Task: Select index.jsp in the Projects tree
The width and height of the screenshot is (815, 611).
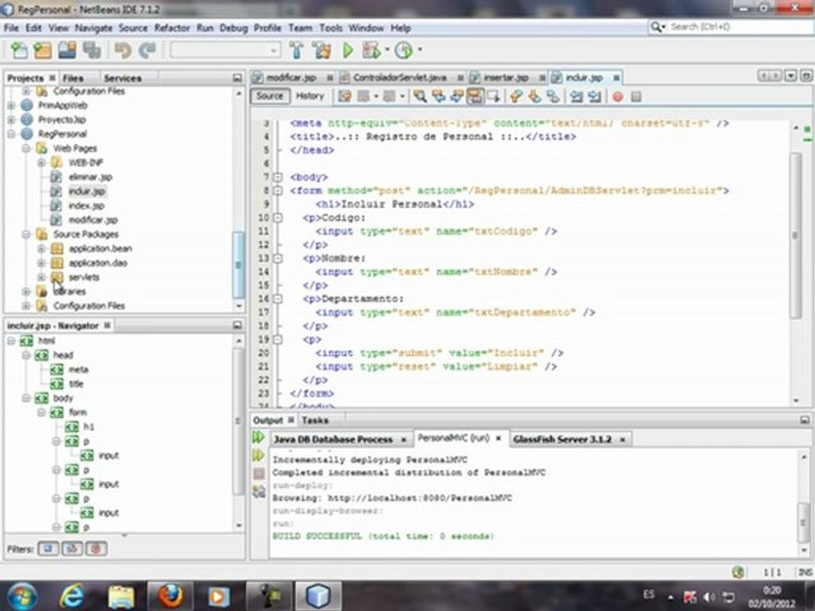Action: [x=86, y=205]
